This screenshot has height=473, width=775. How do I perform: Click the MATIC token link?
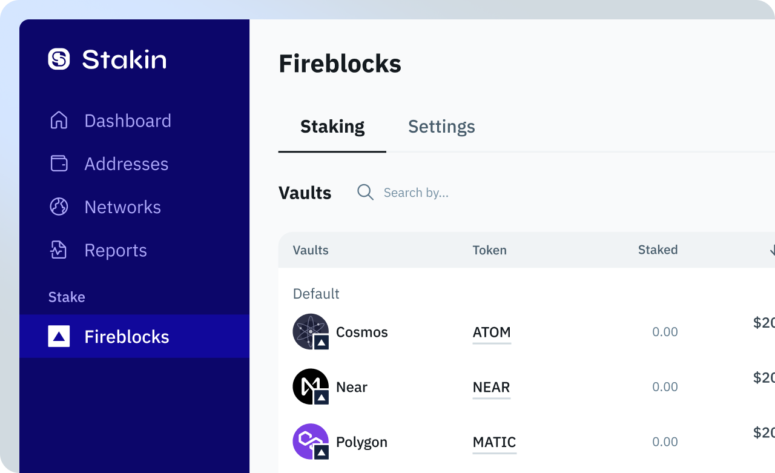coord(494,443)
